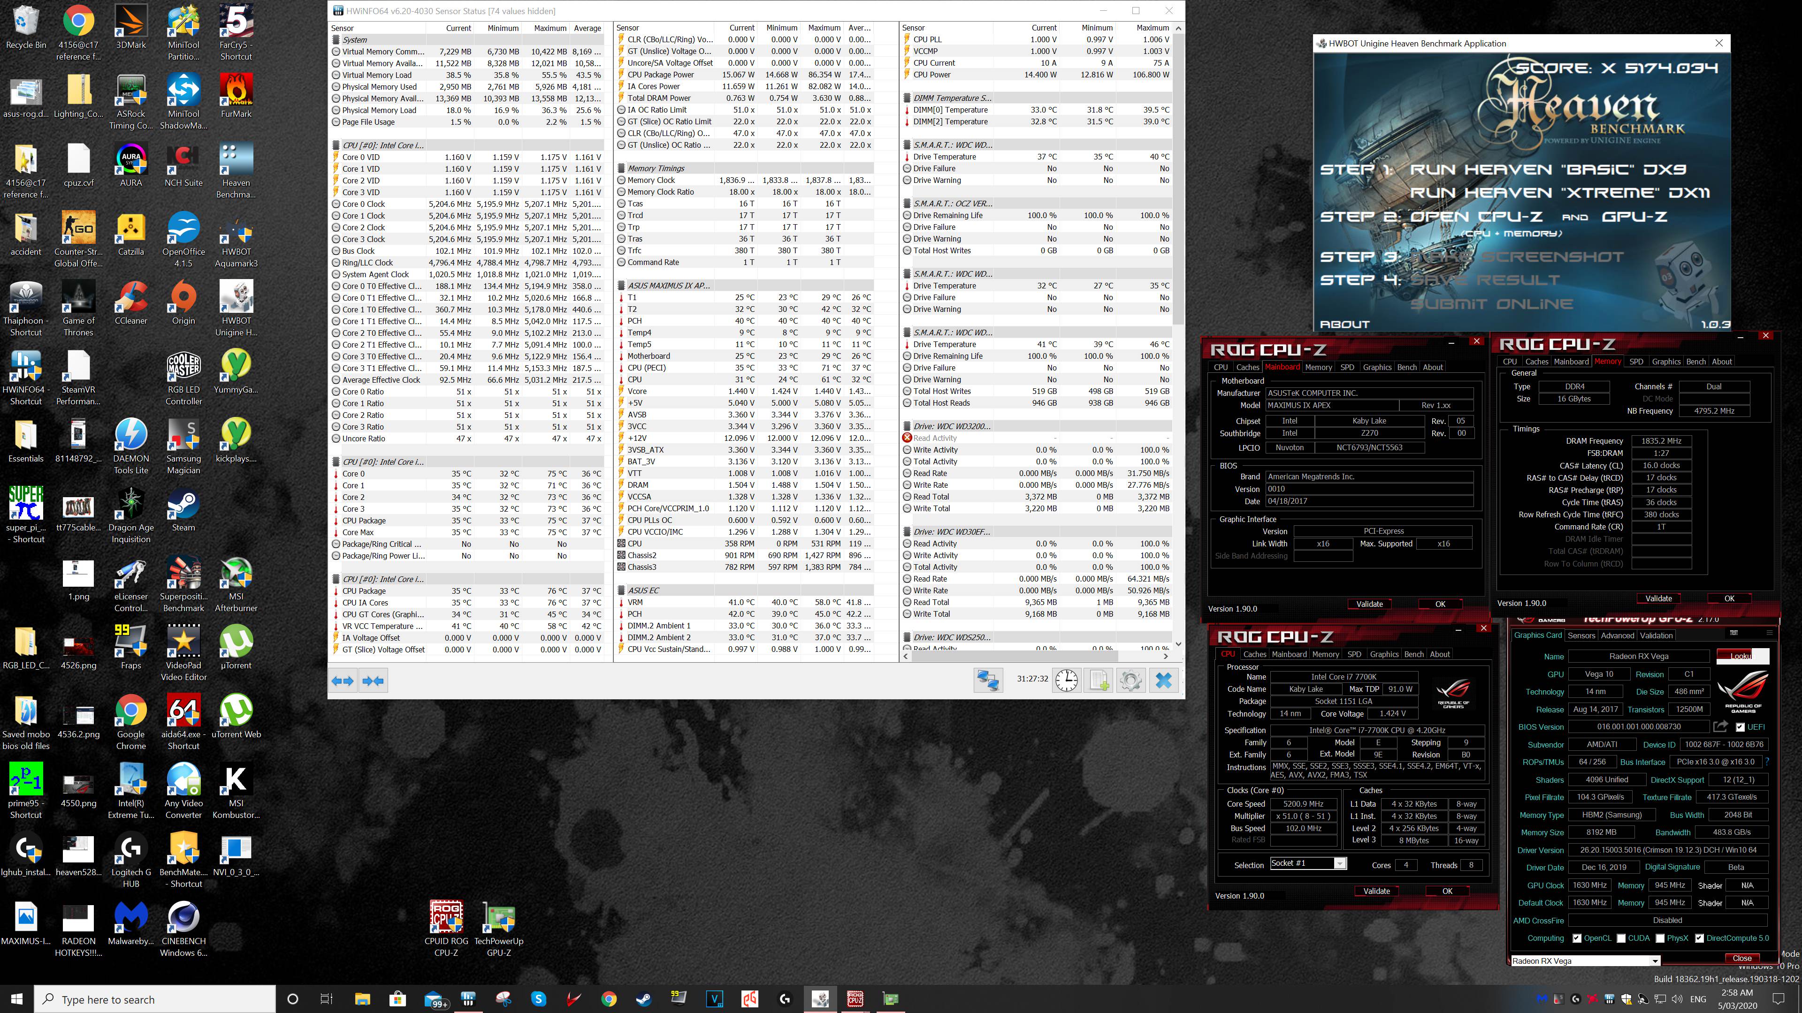Click HWiNFO shrink columns arrows button

(x=373, y=681)
